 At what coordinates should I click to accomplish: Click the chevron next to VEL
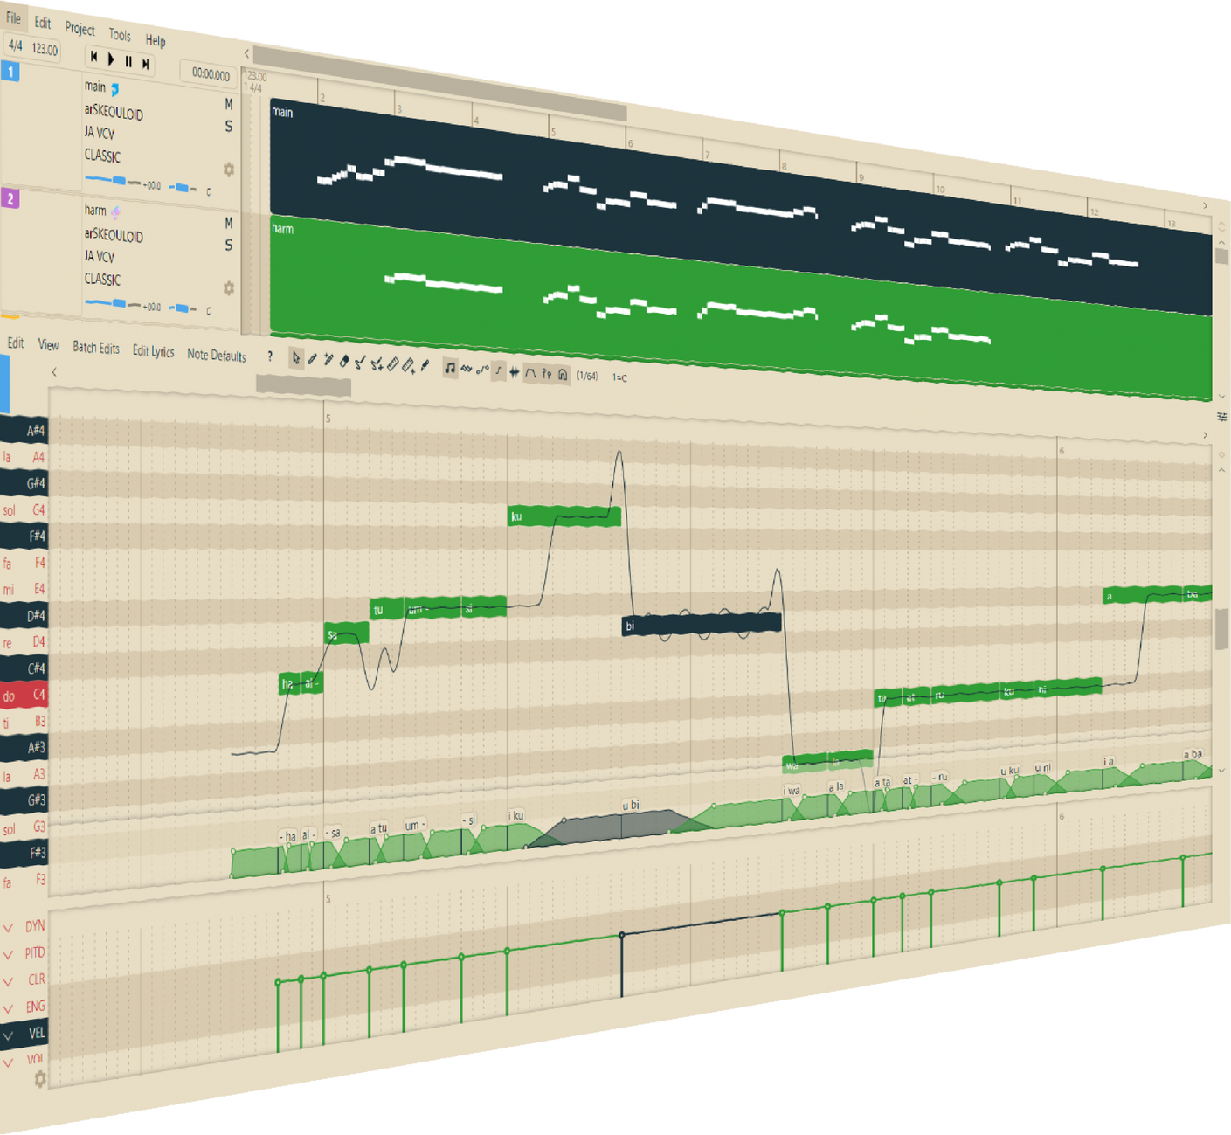click(9, 1035)
